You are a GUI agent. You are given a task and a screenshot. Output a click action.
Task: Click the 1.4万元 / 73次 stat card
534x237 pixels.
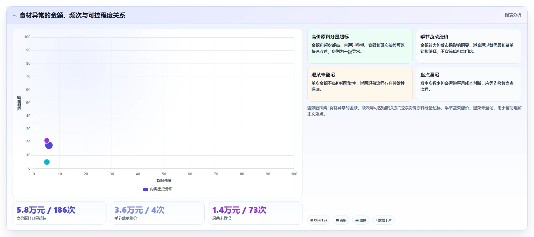pyautogui.click(x=255, y=213)
